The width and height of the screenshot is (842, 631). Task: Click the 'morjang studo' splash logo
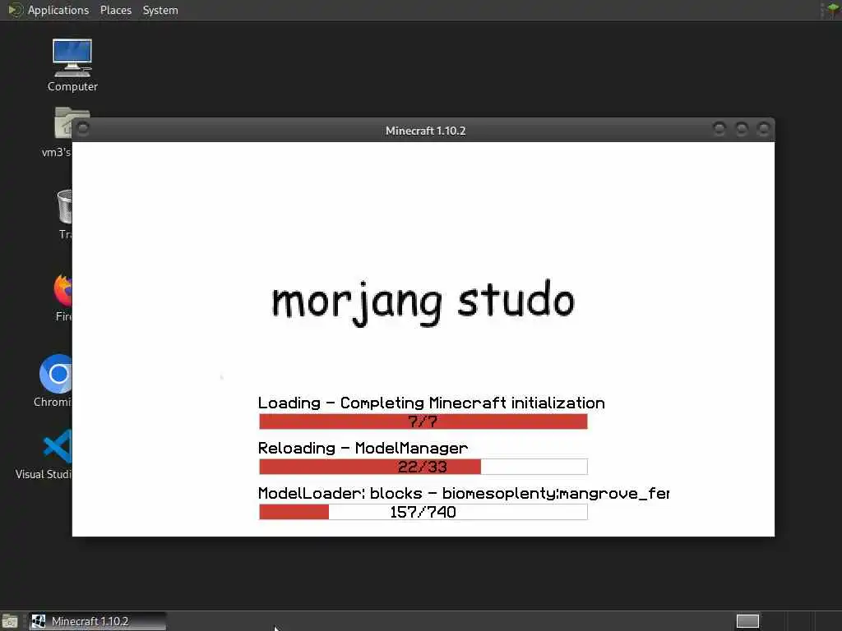click(x=423, y=303)
